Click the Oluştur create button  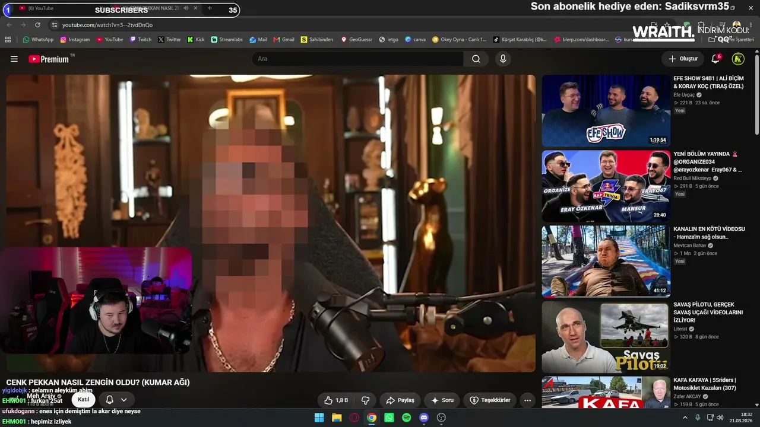point(683,59)
